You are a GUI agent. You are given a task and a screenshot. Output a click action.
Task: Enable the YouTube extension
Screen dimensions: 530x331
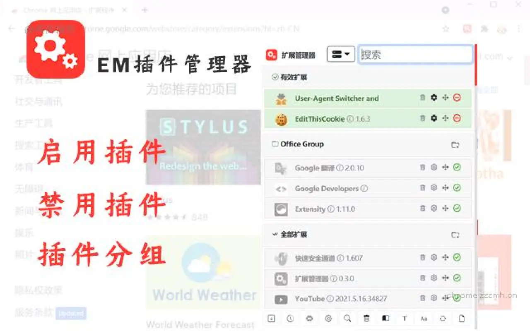(x=457, y=299)
